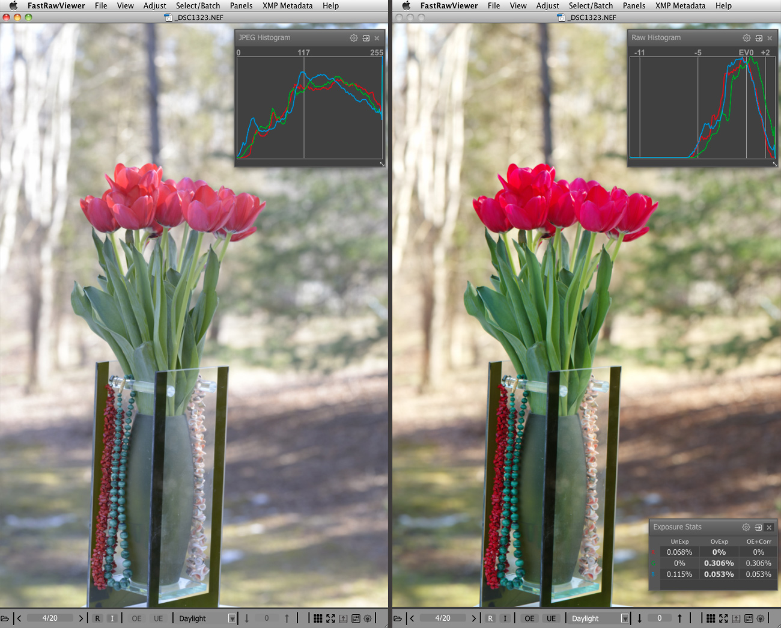781x628 pixels.
Task: Open grid view in the left window toolbar
Action: (x=318, y=618)
